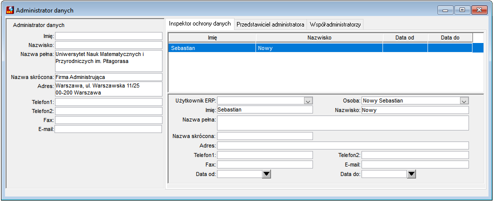Image resolution: width=493 pixels, height=201 pixels.
Task: Click the Nazwisko field in Administrator danych
Action: (x=109, y=45)
